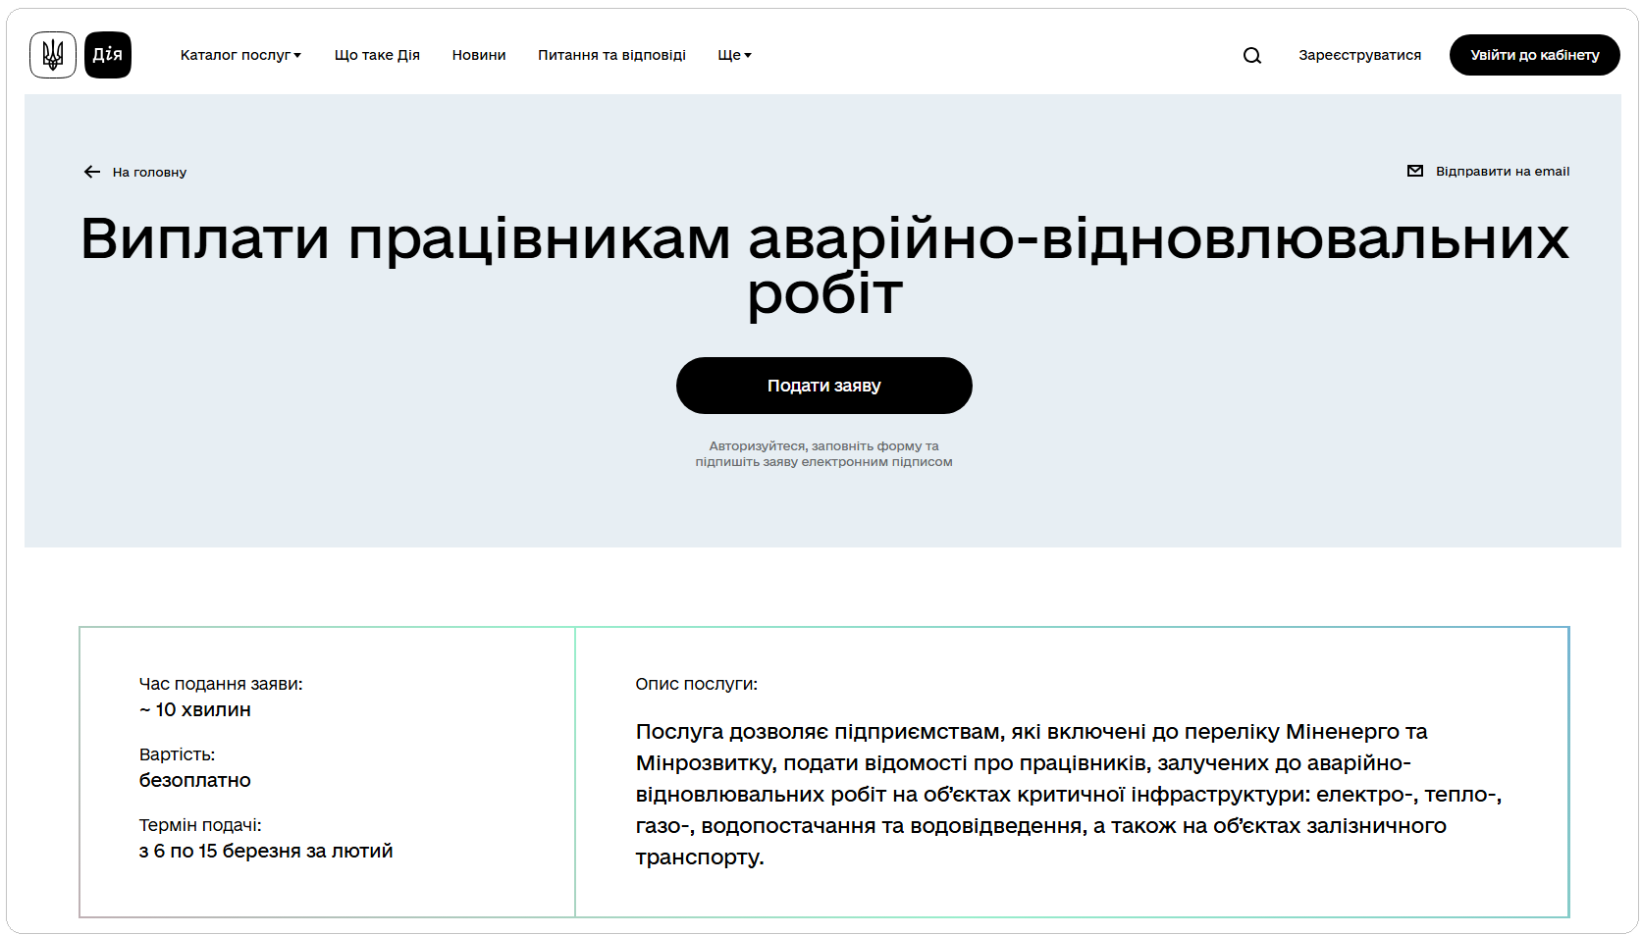Open the Новини menu item
Viewport: 1642px width, 935px height.
coord(479,55)
